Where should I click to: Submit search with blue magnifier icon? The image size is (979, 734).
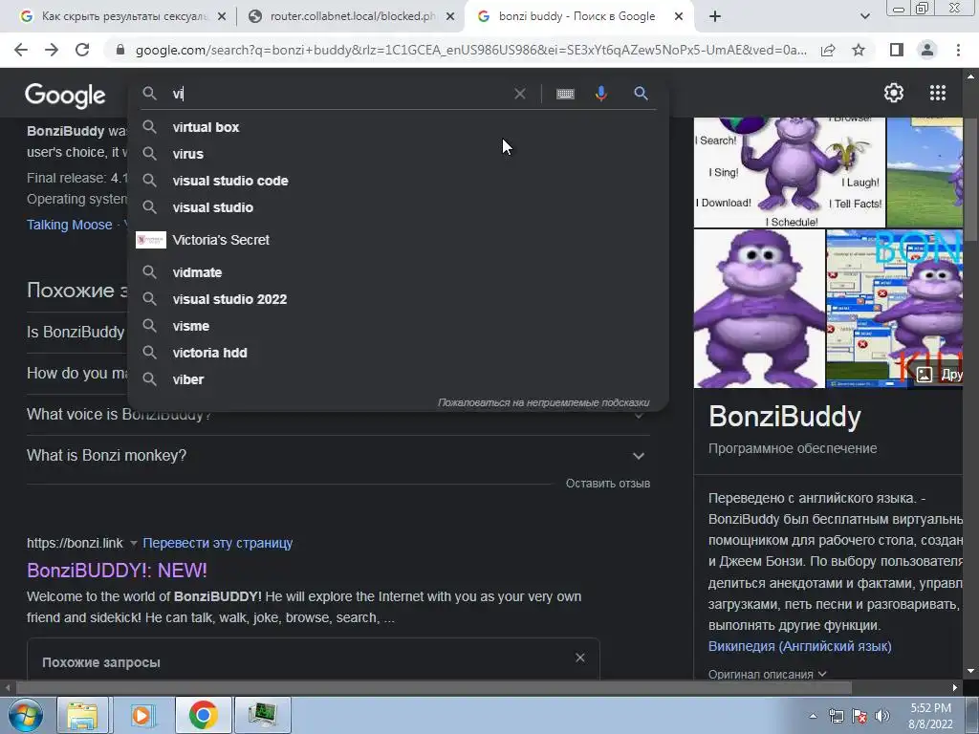pyautogui.click(x=641, y=94)
